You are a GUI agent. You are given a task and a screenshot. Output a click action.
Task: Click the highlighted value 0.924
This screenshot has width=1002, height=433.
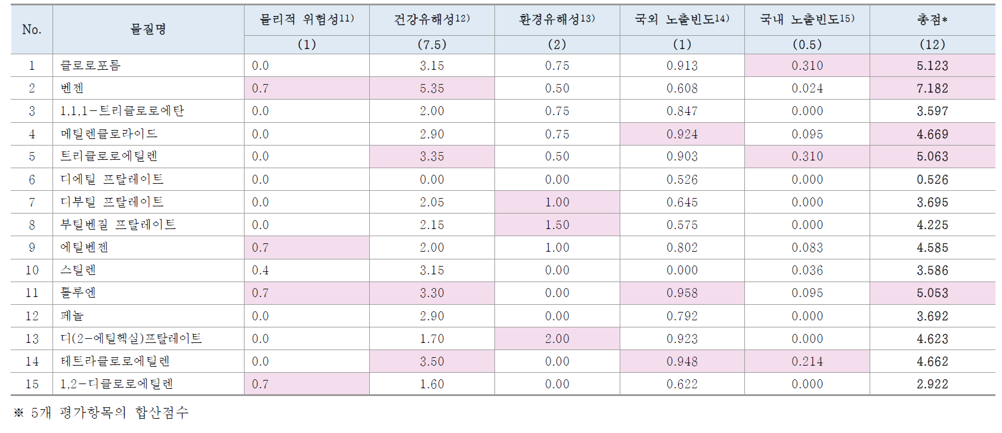tap(682, 134)
